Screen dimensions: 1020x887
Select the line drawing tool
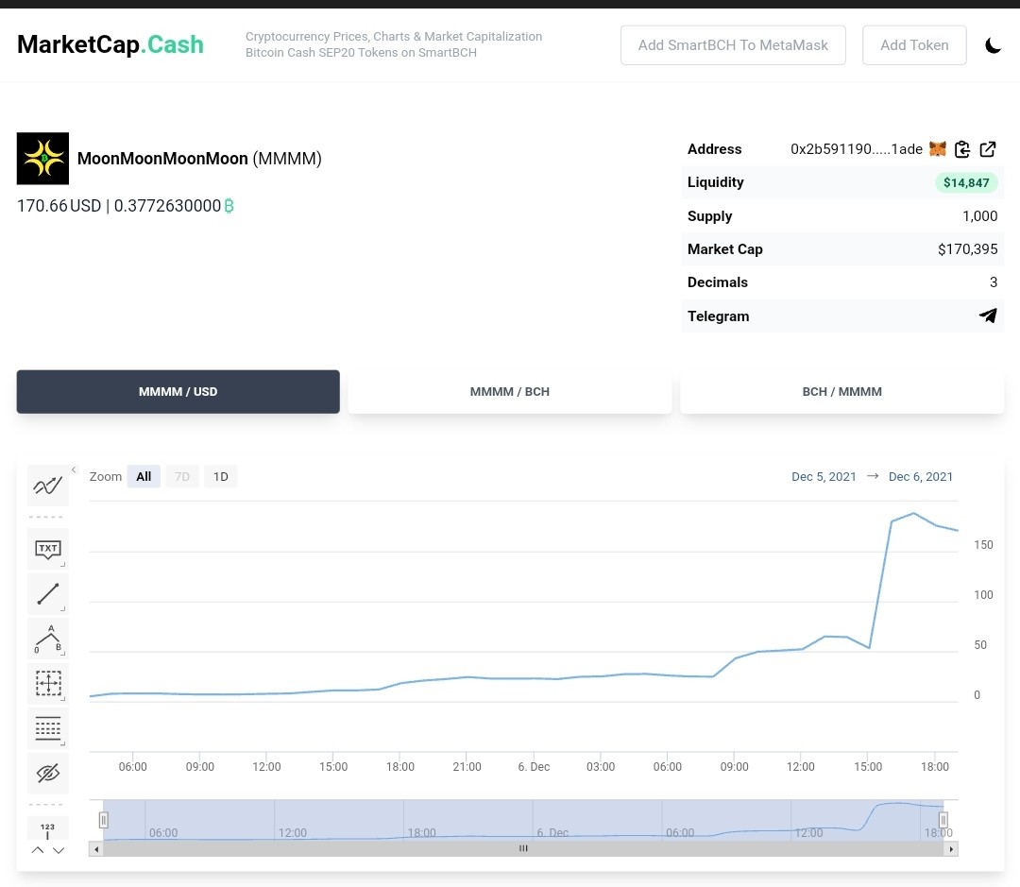48,594
